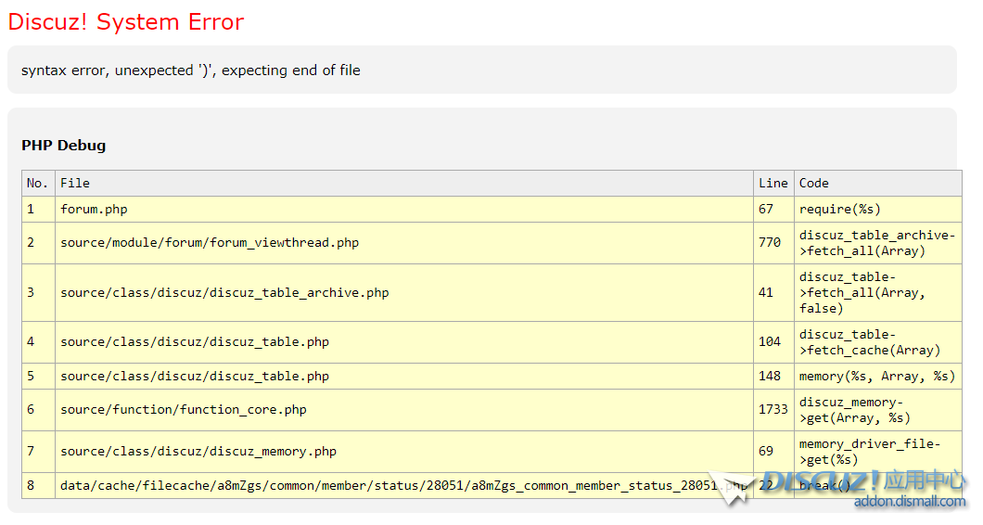The image size is (983, 525).
Task: Click the Discuz! System Error title
Action: tap(126, 22)
